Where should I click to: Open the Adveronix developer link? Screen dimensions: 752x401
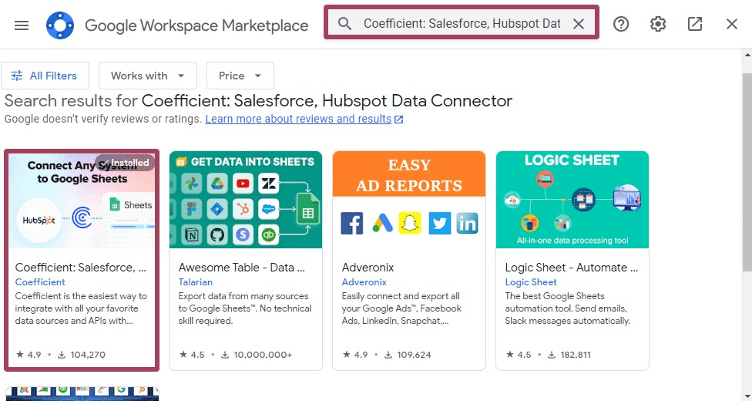coord(364,282)
